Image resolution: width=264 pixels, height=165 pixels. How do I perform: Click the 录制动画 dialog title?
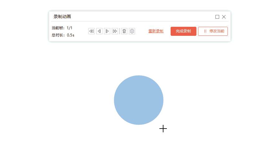(x=62, y=16)
